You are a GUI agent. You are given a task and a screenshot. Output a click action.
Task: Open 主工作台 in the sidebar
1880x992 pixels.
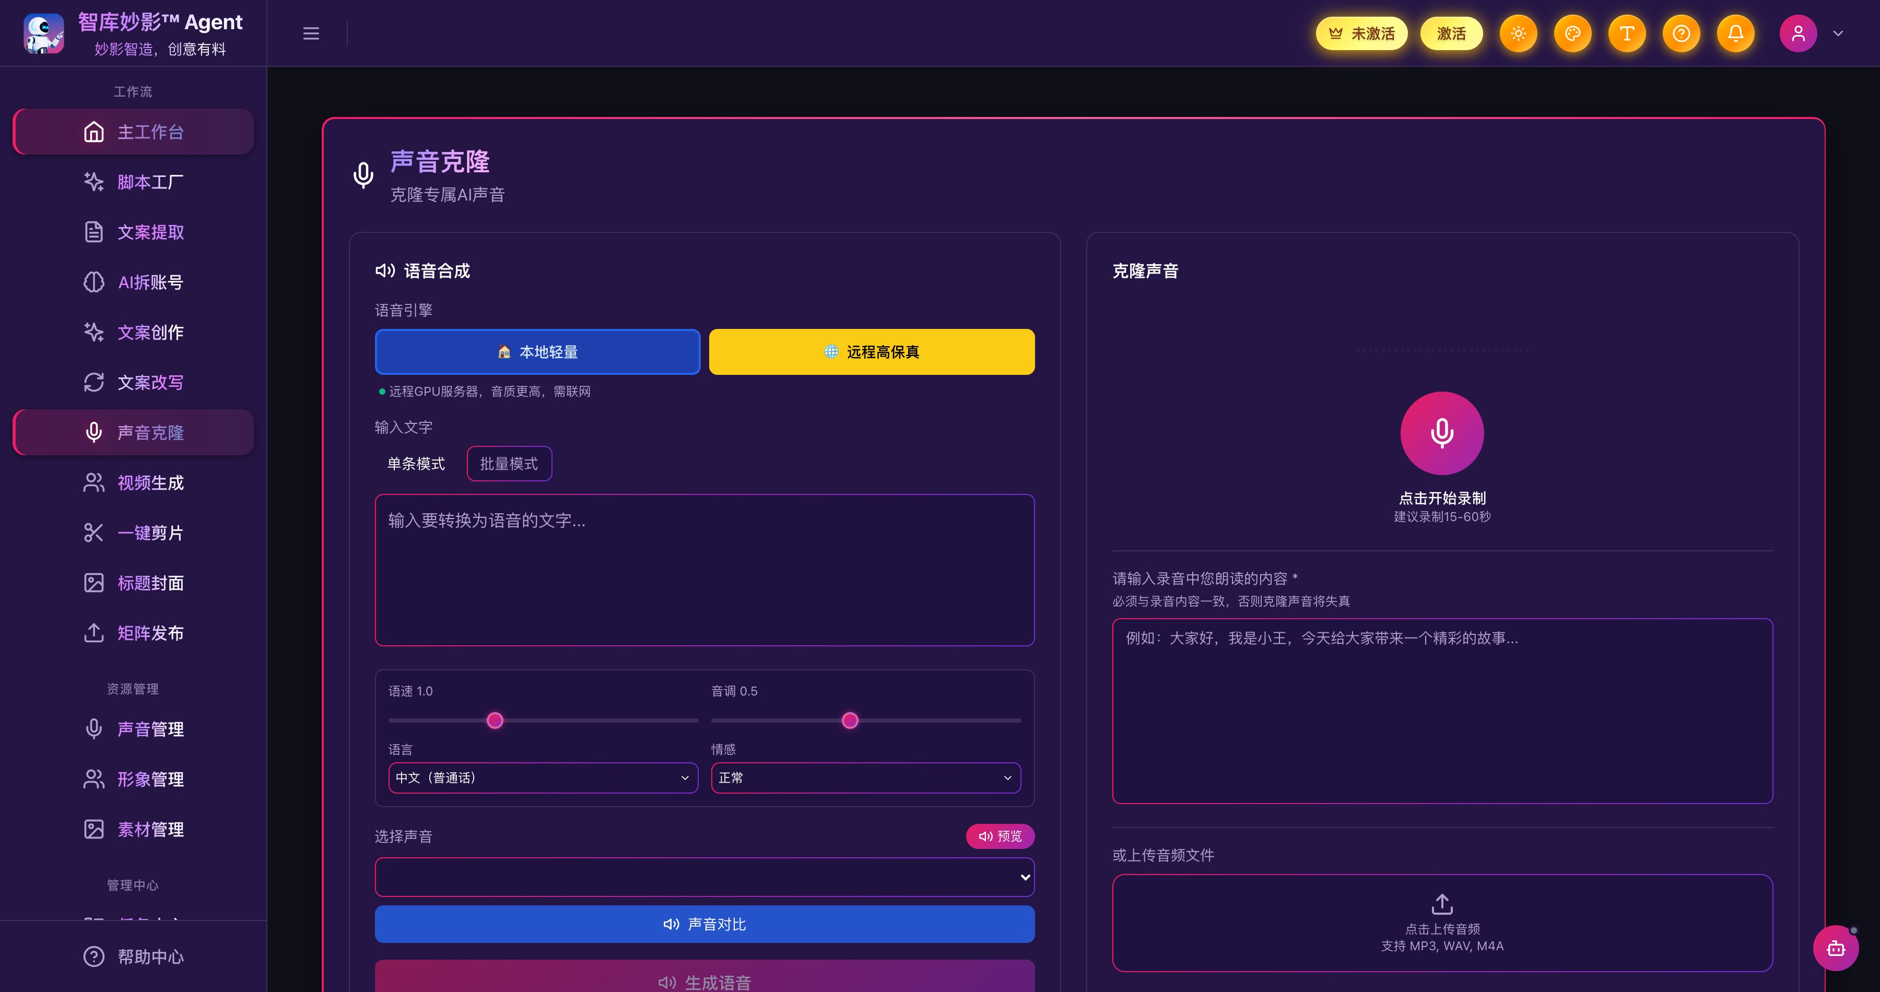(134, 132)
